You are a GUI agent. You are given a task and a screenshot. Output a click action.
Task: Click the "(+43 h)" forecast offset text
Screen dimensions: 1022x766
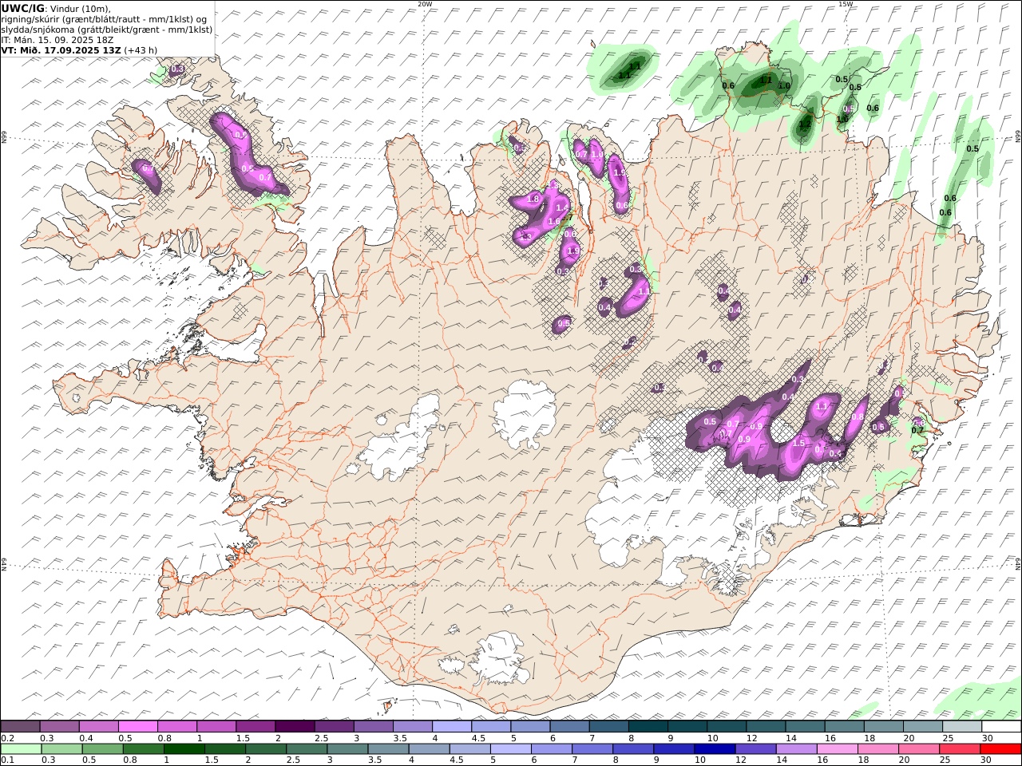click(x=141, y=49)
